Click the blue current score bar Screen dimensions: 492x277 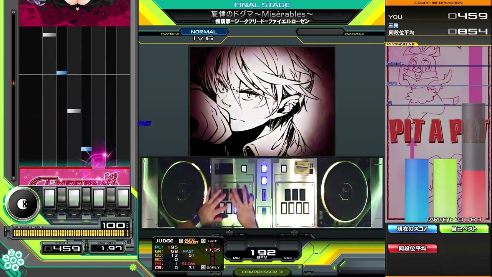coord(416,190)
